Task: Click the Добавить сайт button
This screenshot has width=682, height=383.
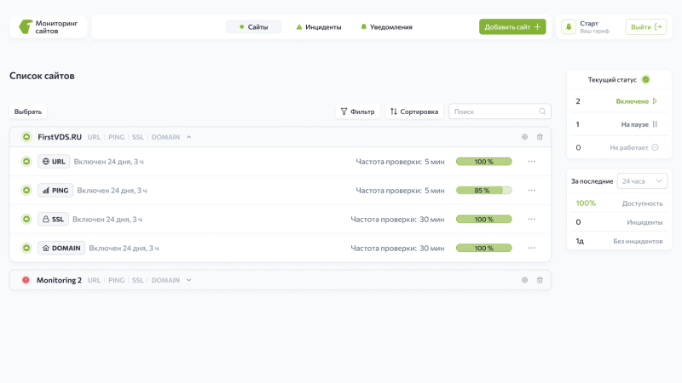Action: pos(512,27)
